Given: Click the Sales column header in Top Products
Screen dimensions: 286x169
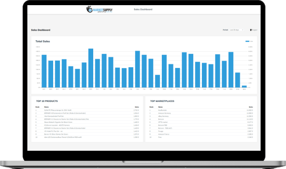Looking at the screenshot, I should (x=137, y=107).
